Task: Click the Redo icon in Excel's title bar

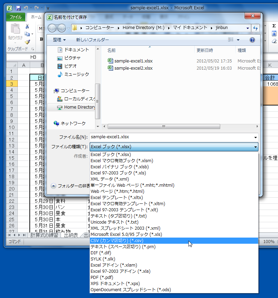Action: pyautogui.click(x=37, y=8)
